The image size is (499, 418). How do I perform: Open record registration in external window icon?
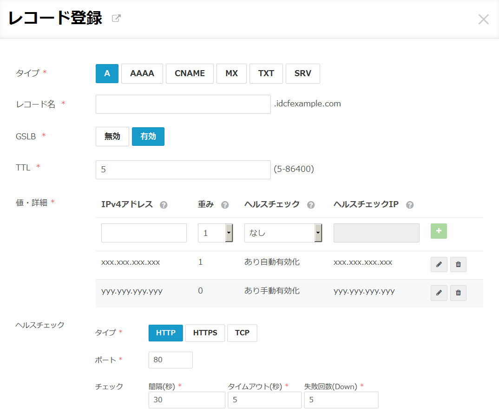point(116,19)
